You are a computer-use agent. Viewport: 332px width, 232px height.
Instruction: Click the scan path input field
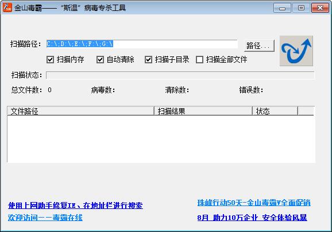[142, 44]
